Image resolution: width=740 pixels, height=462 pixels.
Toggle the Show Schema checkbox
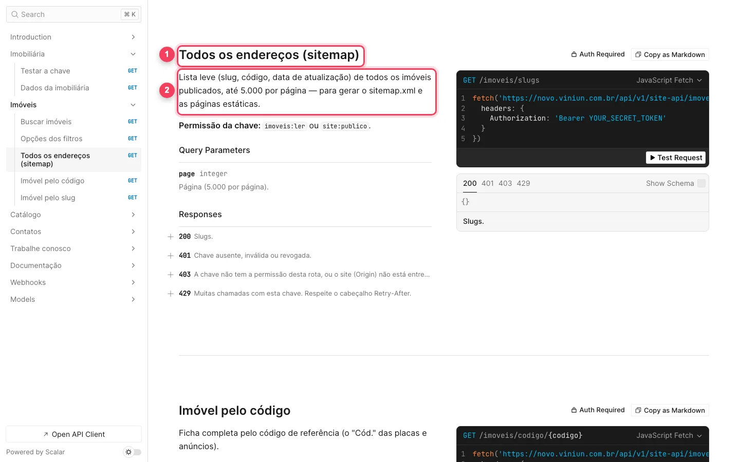pos(701,183)
